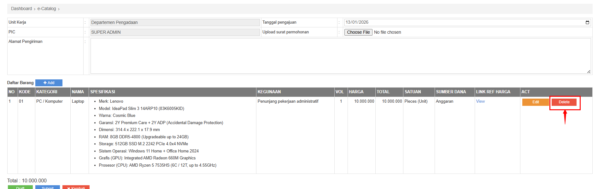Image resolution: width=598 pixels, height=189 pixels.
Task: Click the textarea resize handle
Action: coord(589,72)
